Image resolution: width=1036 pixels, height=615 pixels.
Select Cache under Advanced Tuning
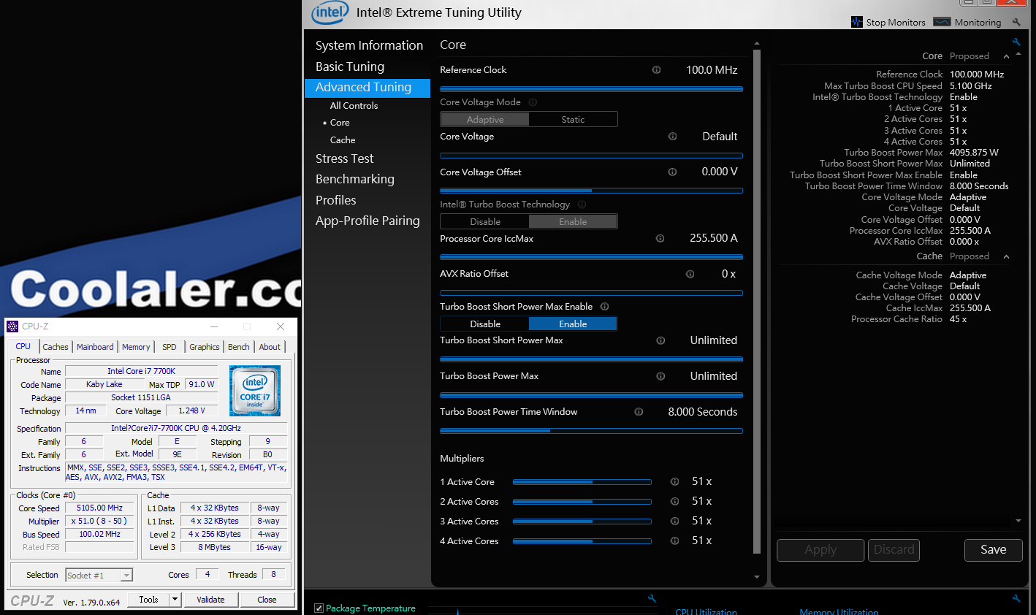coord(343,140)
